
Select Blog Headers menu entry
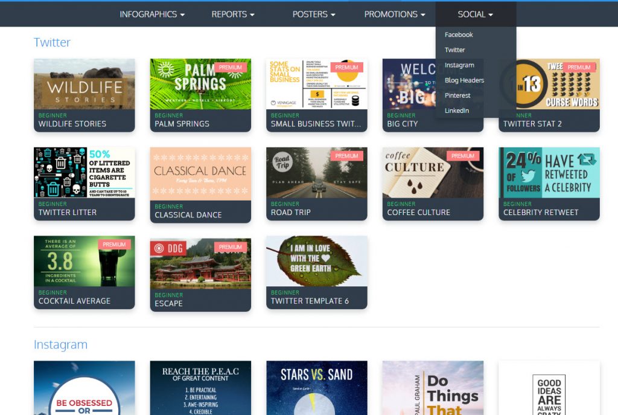click(464, 80)
